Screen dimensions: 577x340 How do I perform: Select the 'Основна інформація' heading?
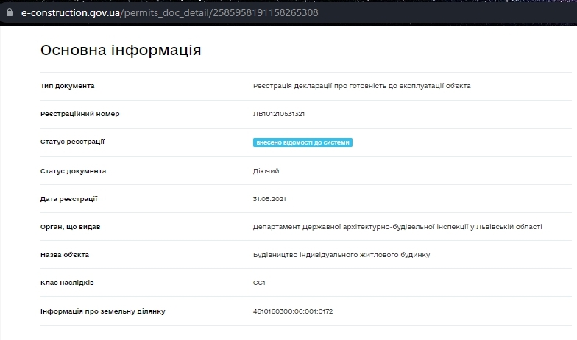pos(121,50)
